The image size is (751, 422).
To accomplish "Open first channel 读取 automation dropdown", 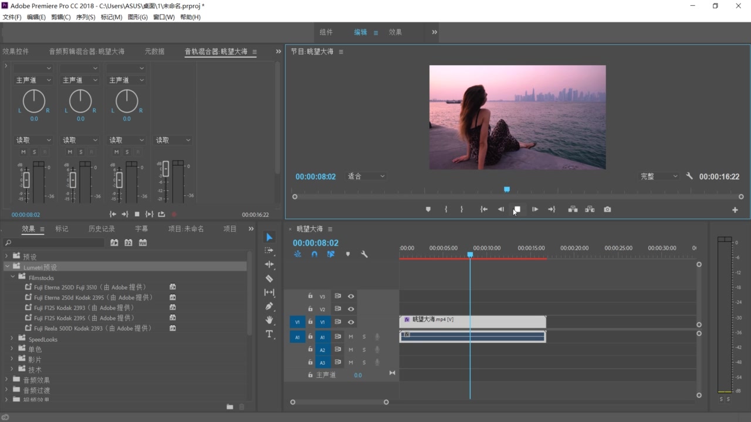I will click(33, 140).
